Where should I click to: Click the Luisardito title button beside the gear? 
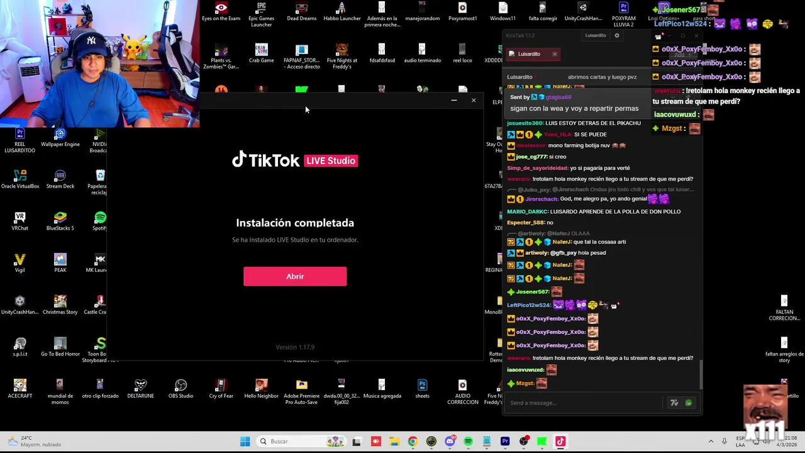[596, 35]
